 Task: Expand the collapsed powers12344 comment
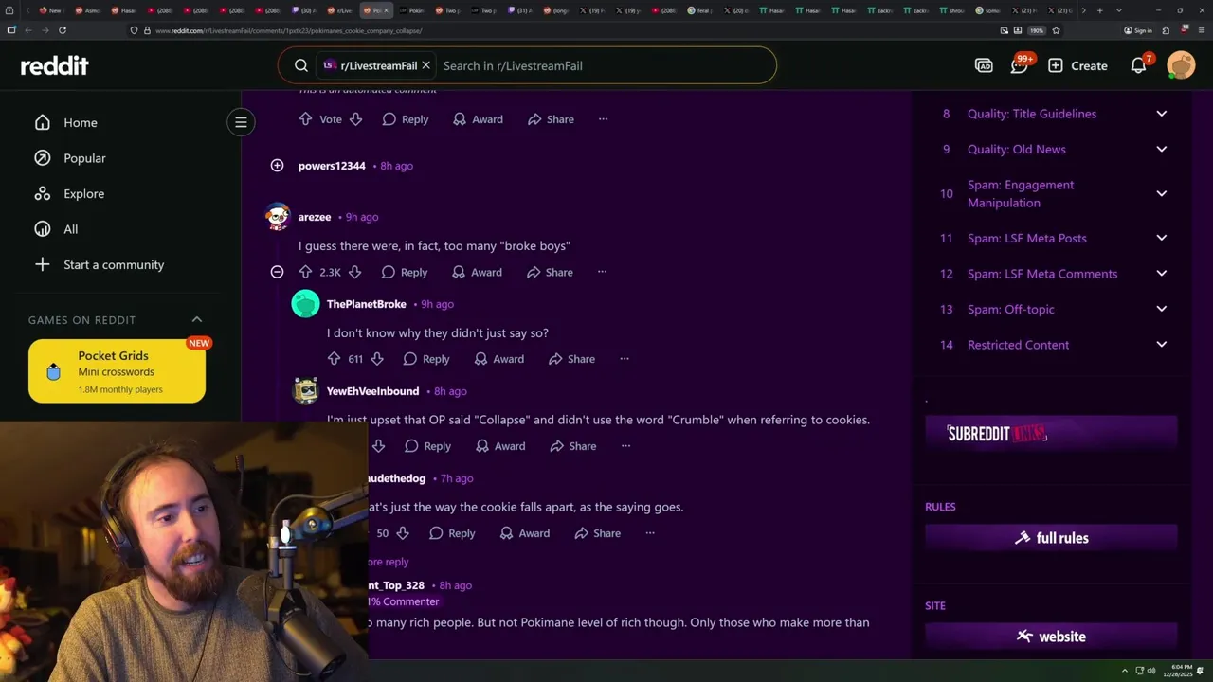(277, 166)
